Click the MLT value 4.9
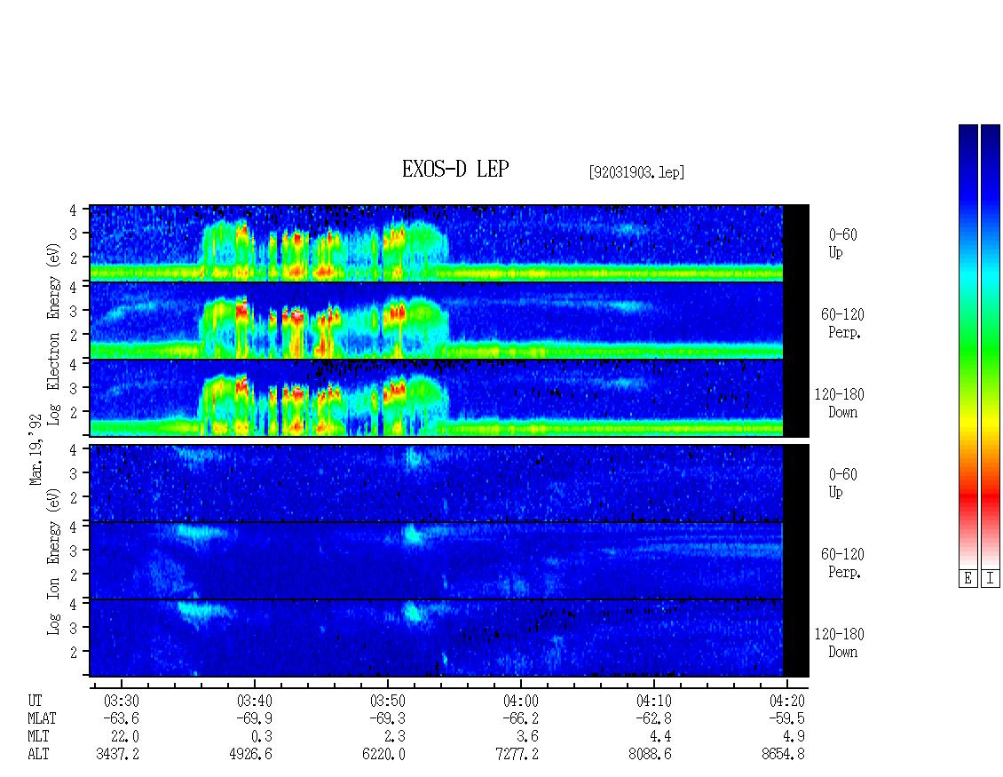1003x777 pixels. [794, 737]
